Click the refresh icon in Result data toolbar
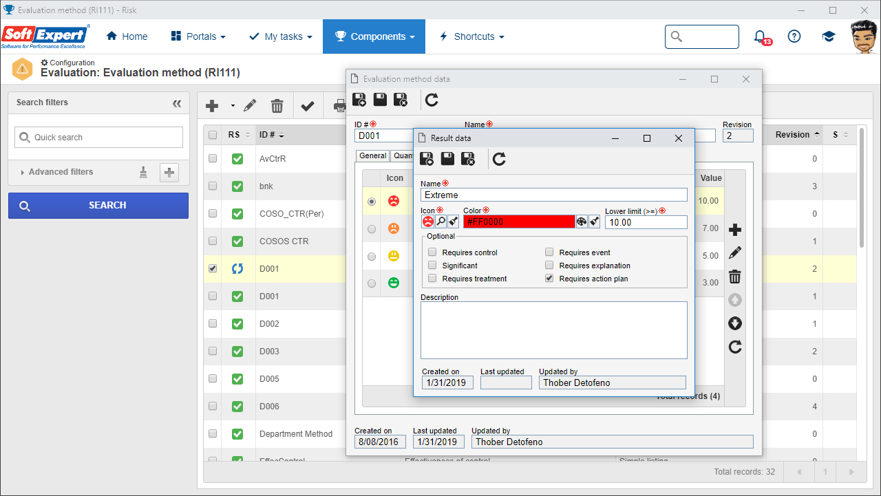Image resolution: width=881 pixels, height=496 pixels. 500,160
